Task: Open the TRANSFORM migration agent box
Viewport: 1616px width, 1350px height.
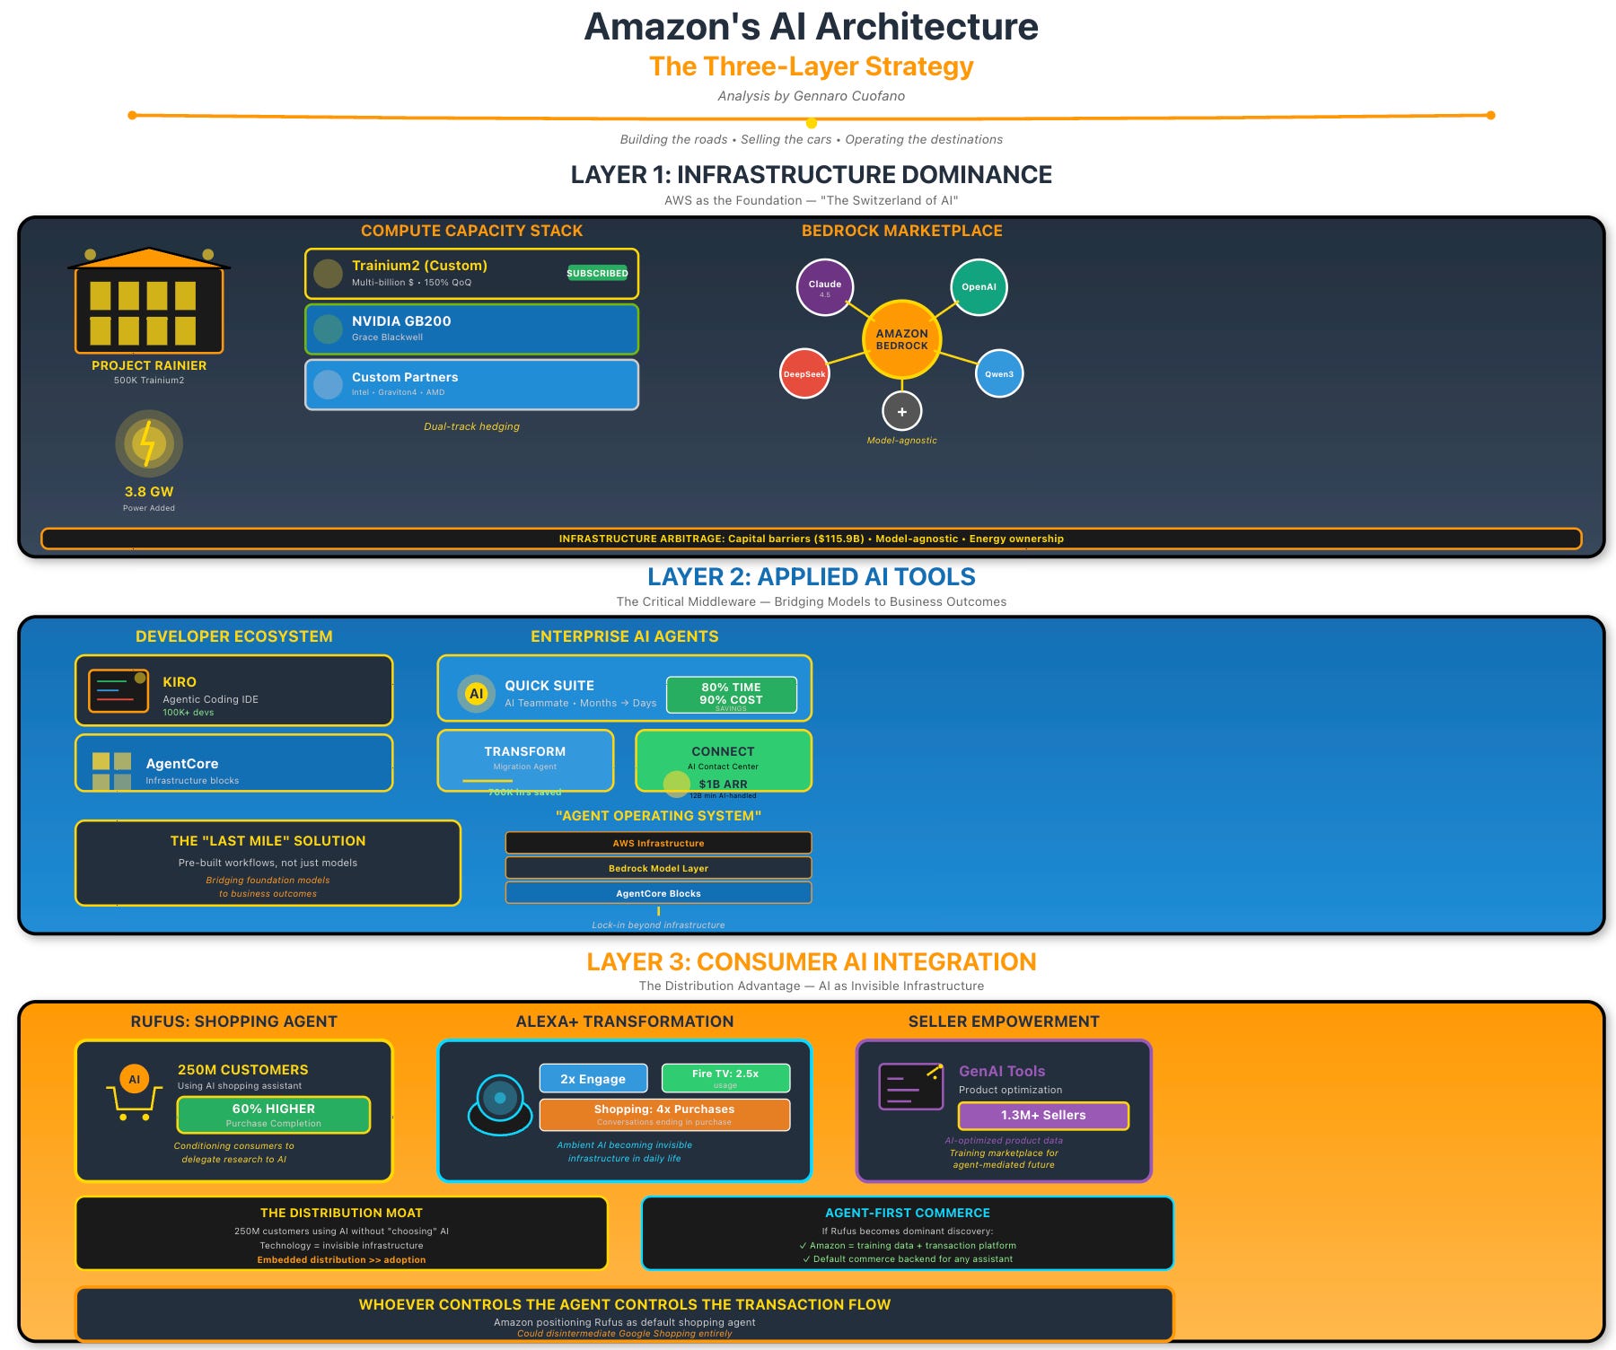Action: [525, 760]
